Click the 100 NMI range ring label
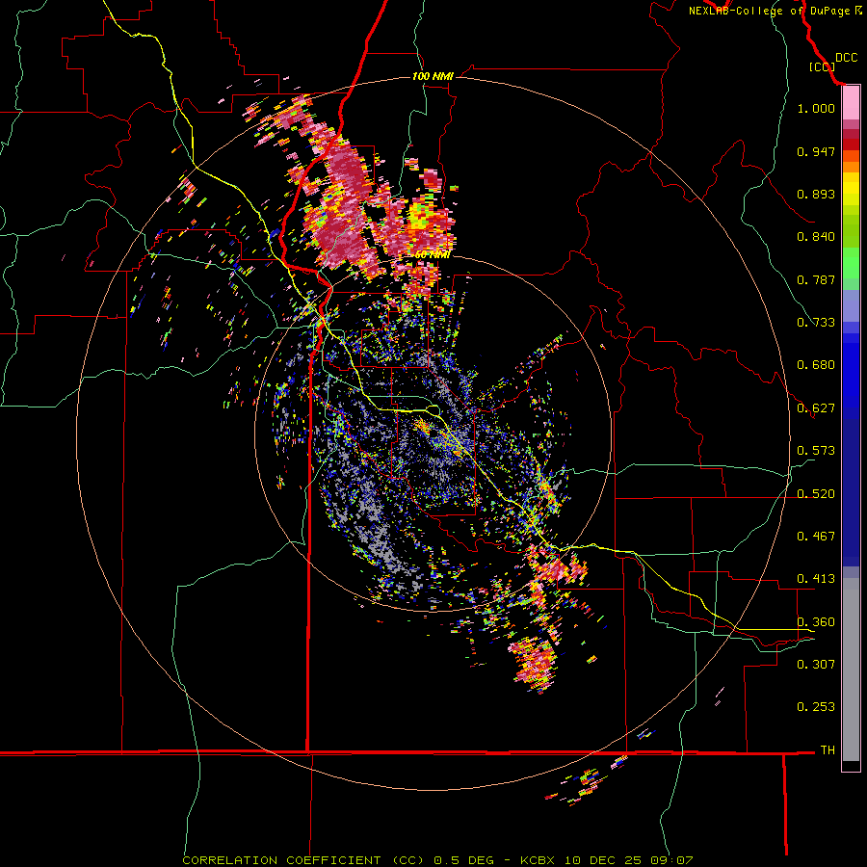This screenshot has height=867, width=867. point(433,76)
